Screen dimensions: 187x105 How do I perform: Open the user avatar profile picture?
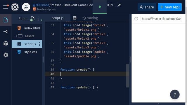[x=26, y=7]
